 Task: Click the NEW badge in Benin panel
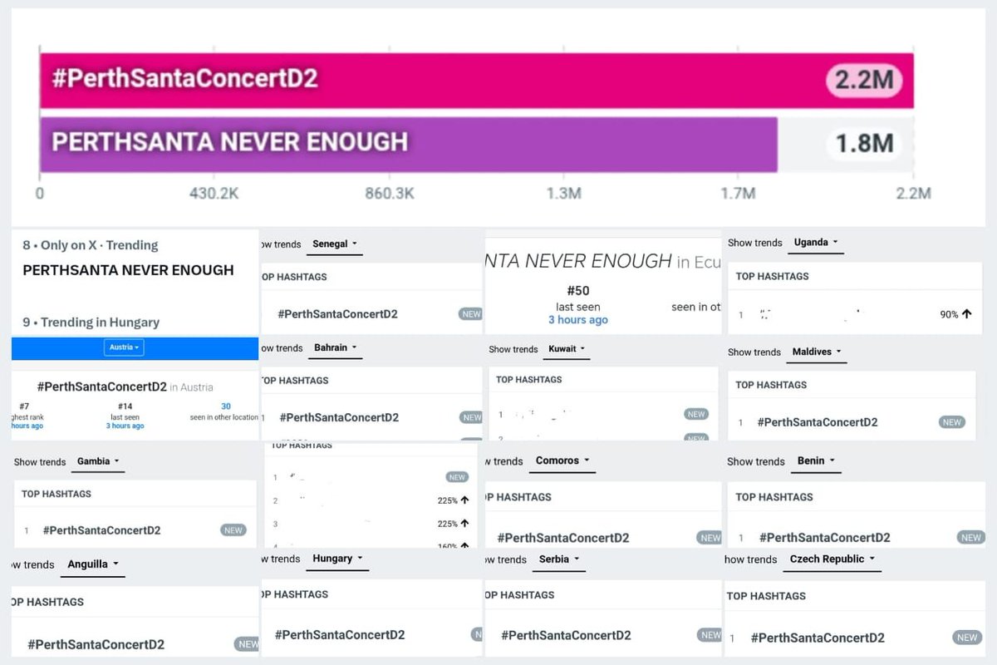point(971,538)
